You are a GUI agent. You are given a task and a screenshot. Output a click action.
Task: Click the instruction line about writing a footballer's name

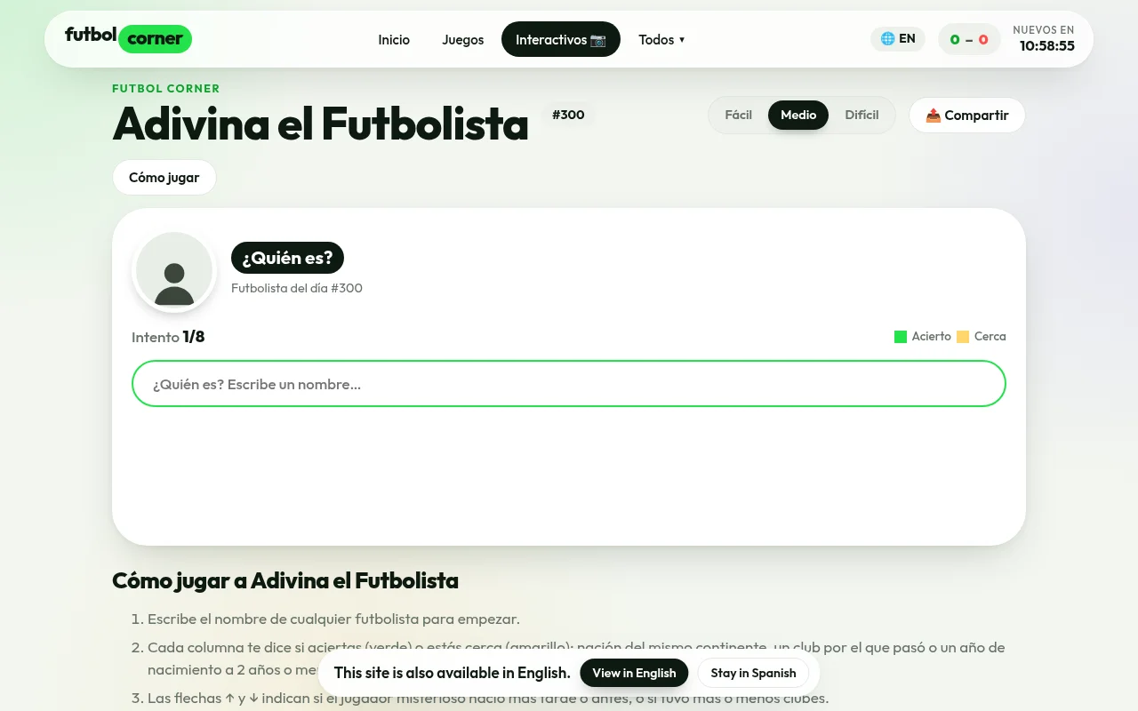(x=333, y=619)
